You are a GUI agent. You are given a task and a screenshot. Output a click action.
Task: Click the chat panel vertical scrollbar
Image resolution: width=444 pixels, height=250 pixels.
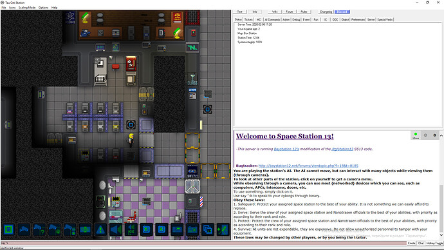[441, 208]
